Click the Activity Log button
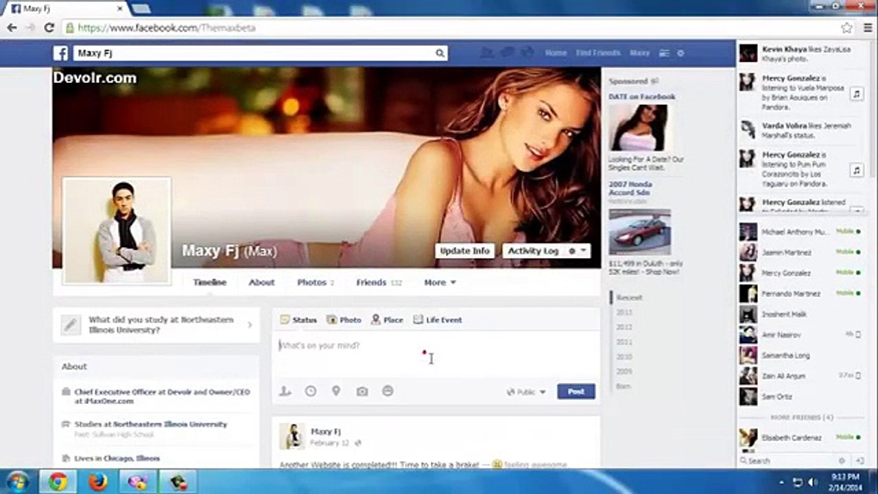Viewport: 878px width, 494px height. pyautogui.click(x=533, y=251)
